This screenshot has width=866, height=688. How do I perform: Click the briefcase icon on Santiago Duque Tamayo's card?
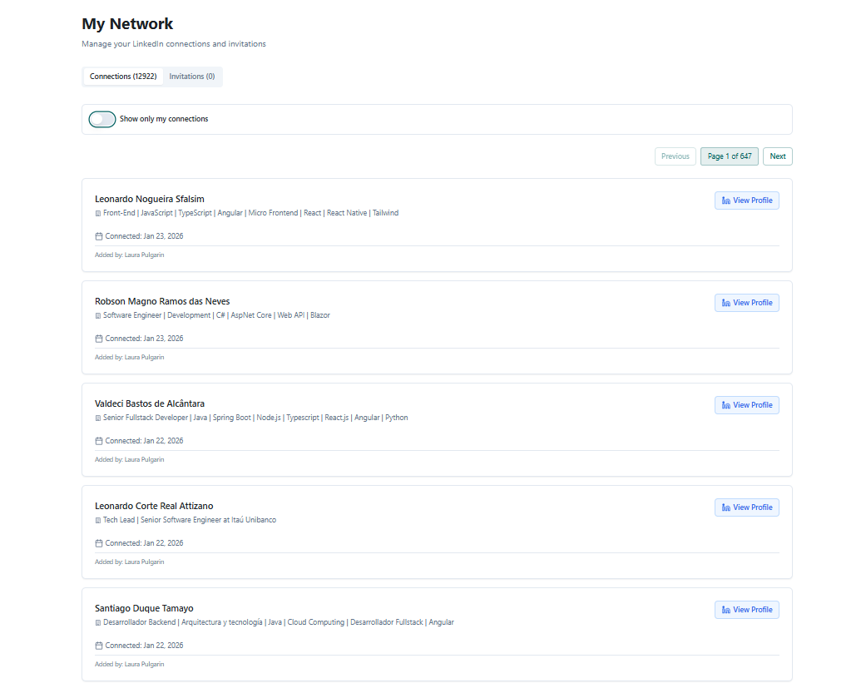tap(97, 621)
